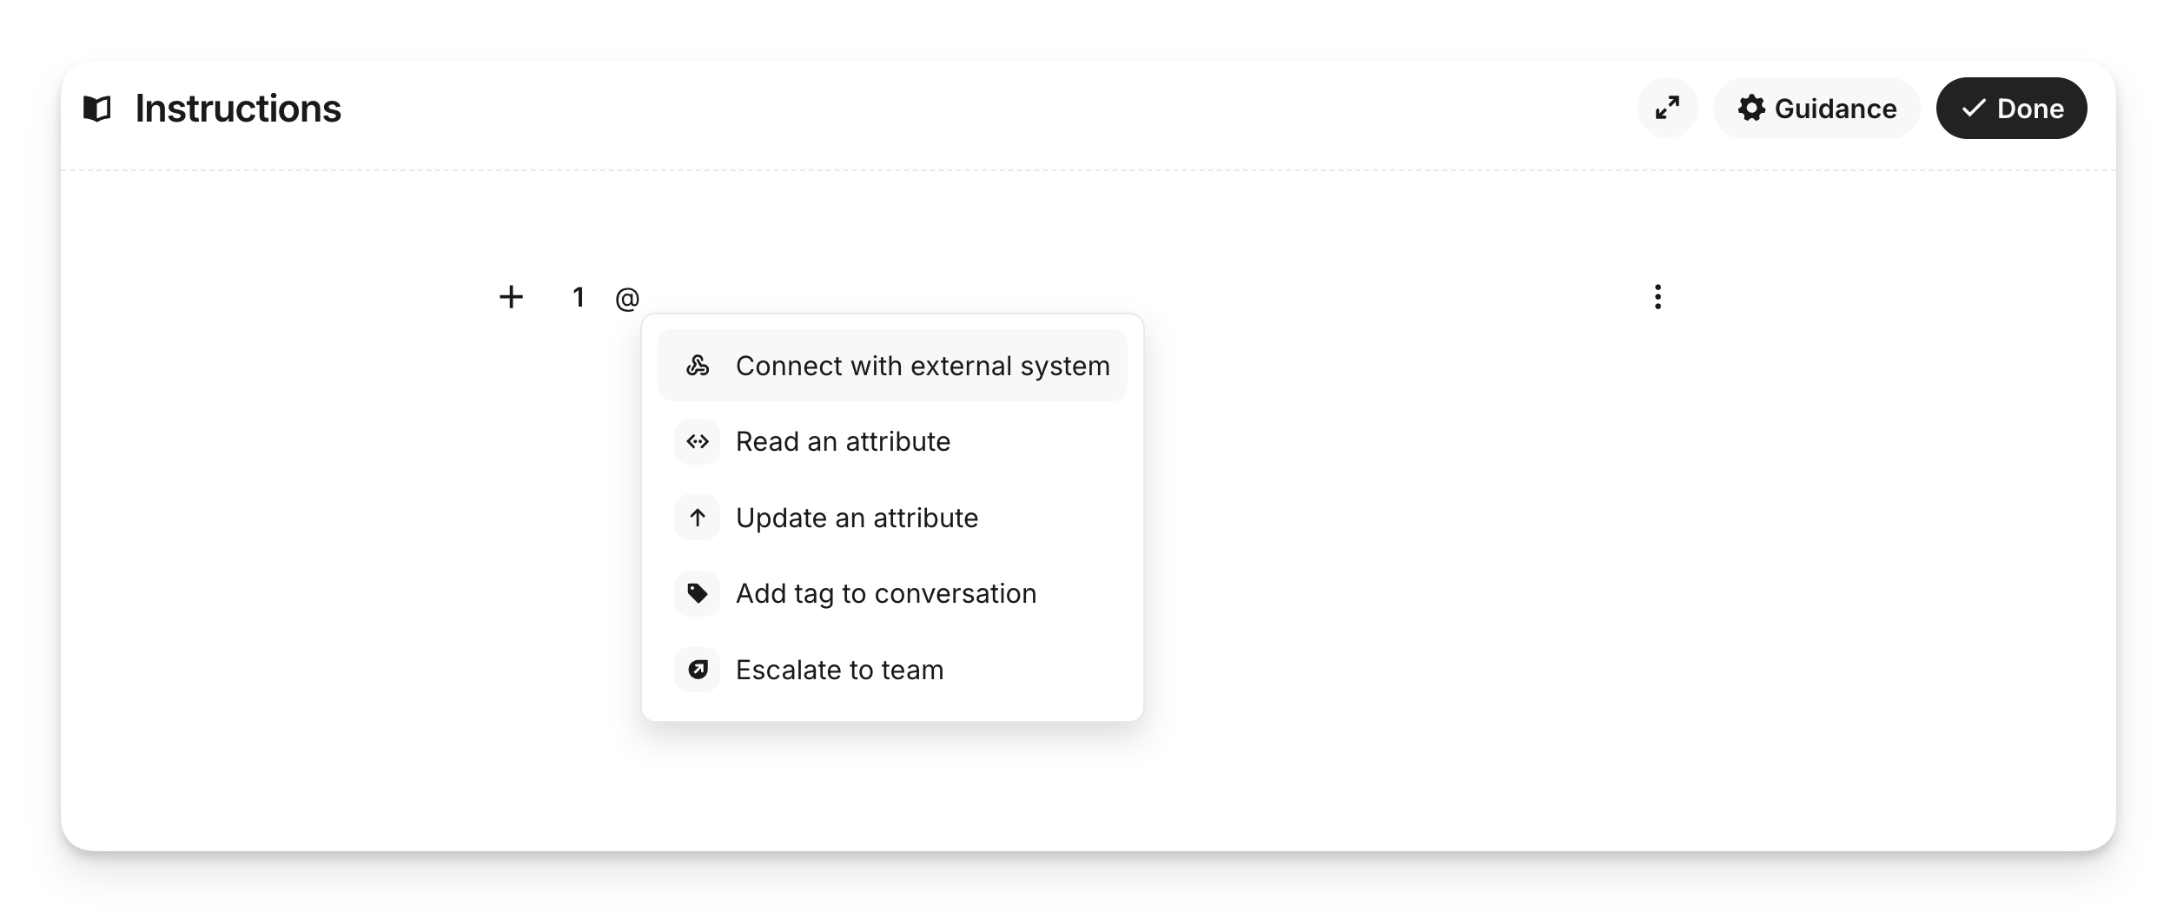Select the "Connect with external system" label
The image size is (2177, 912).
pyautogui.click(x=922, y=366)
